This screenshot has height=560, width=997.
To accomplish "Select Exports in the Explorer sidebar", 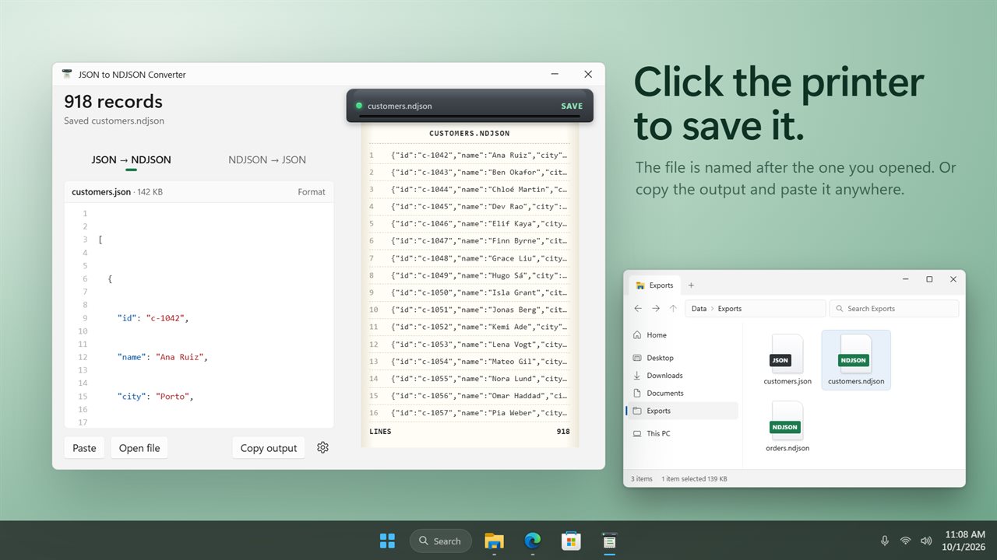I will click(682, 411).
